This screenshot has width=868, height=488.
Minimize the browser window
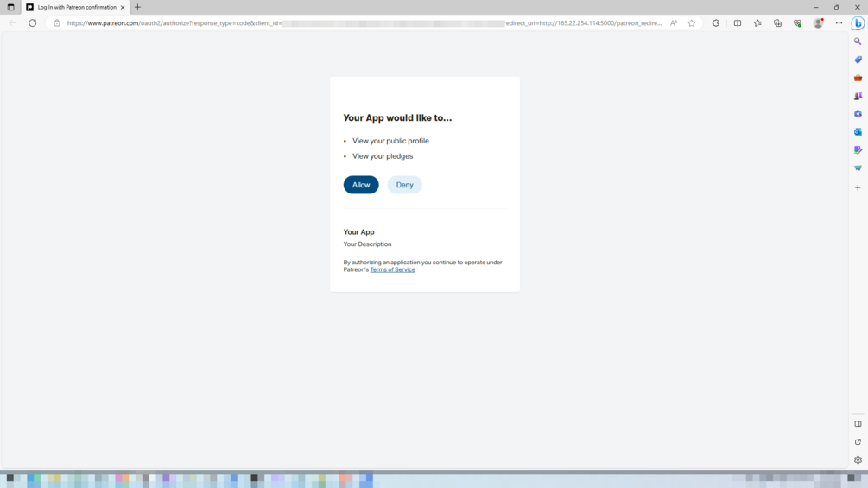tap(816, 7)
